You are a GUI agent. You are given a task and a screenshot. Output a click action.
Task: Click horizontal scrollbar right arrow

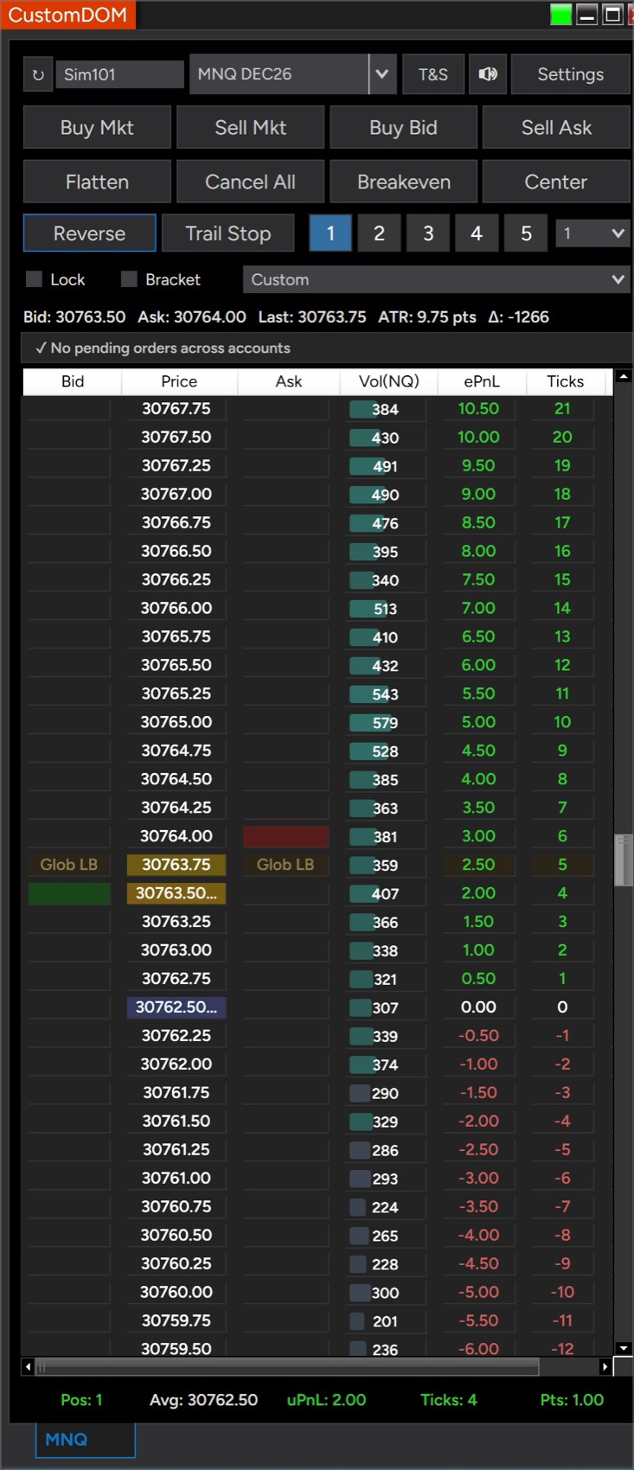point(604,1367)
